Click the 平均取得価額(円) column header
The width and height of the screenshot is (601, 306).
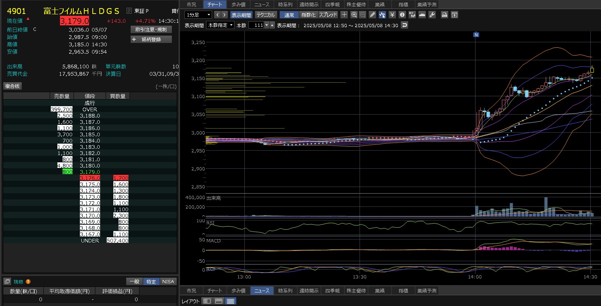click(70, 291)
